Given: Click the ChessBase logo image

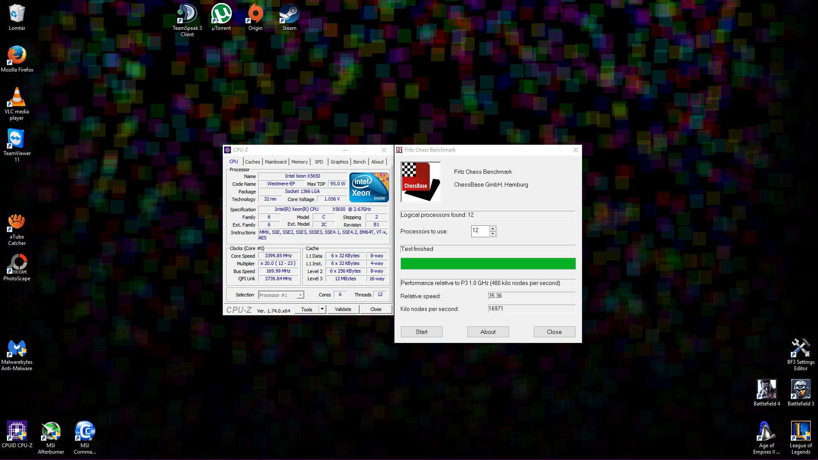Looking at the screenshot, I should (421, 182).
